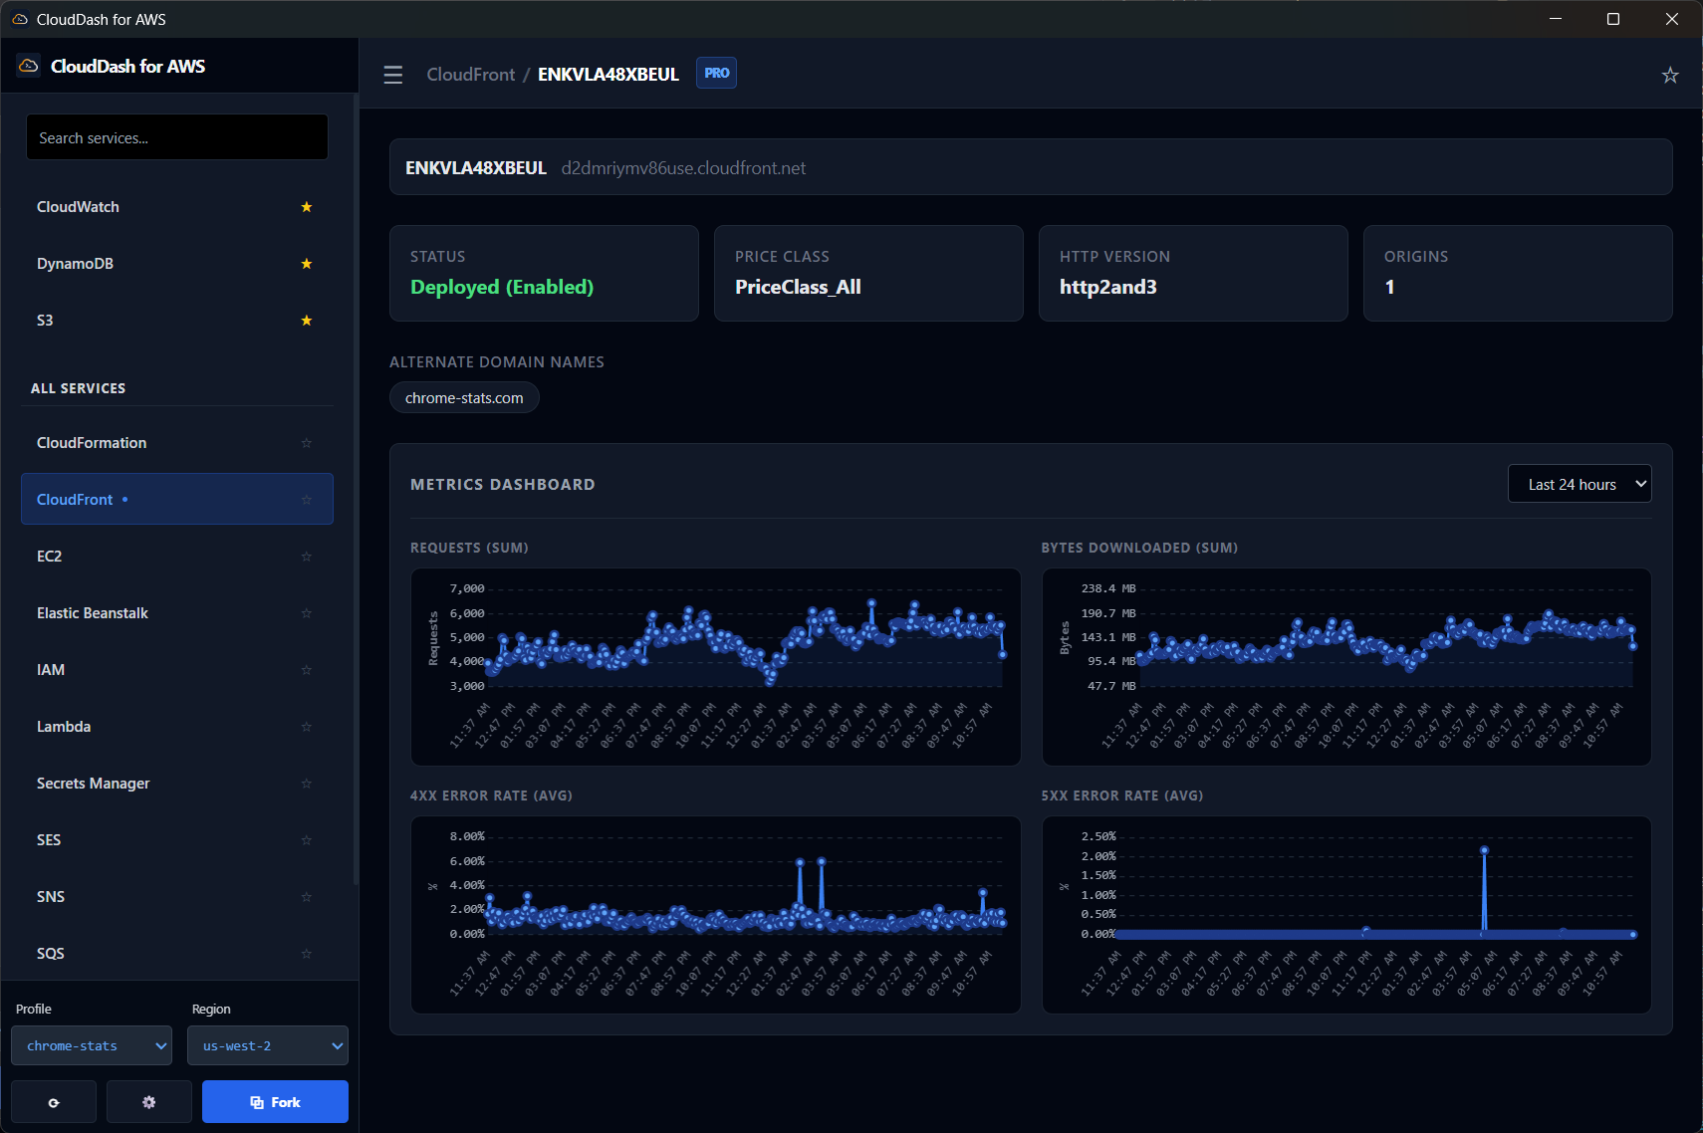Expand the Profile dropdown showing chrome-stats
Viewport: 1703px width, 1133px height.
coord(91,1045)
